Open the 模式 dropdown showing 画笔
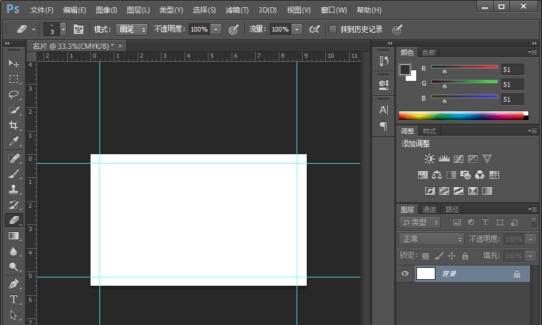542x325 pixels. click(132, 29)
